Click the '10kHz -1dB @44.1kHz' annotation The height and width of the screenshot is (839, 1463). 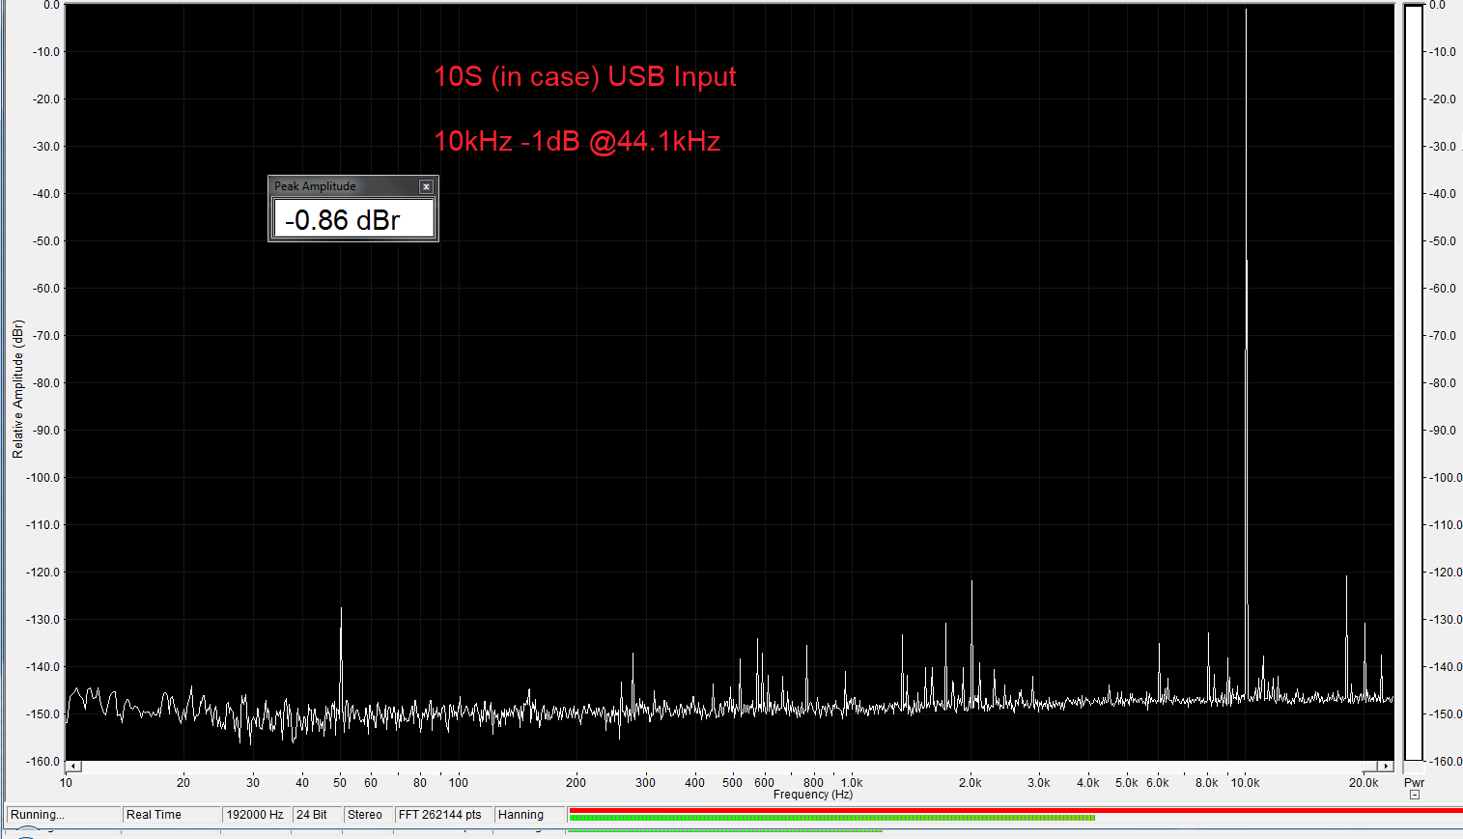(x=577, y=141)
